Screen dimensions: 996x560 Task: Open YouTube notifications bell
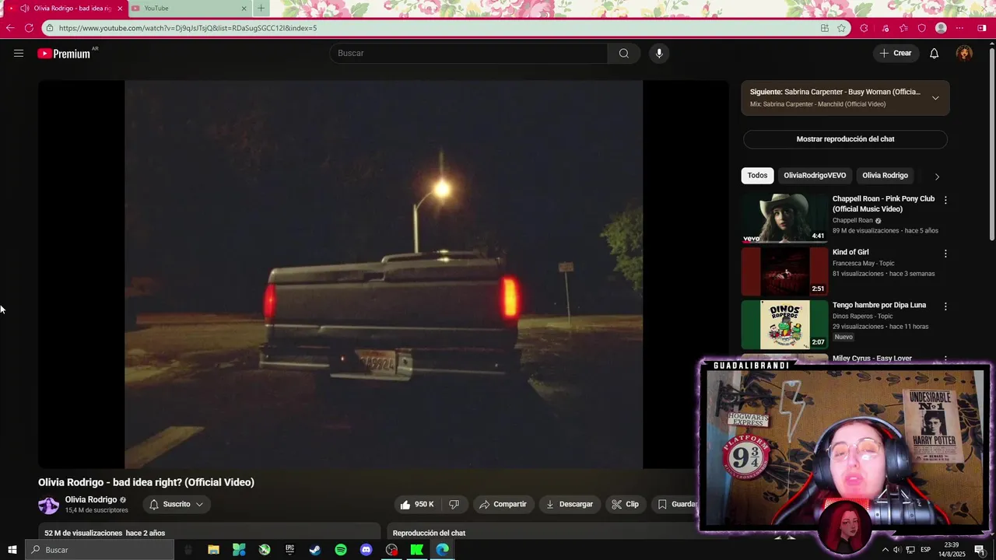point(934,53)
